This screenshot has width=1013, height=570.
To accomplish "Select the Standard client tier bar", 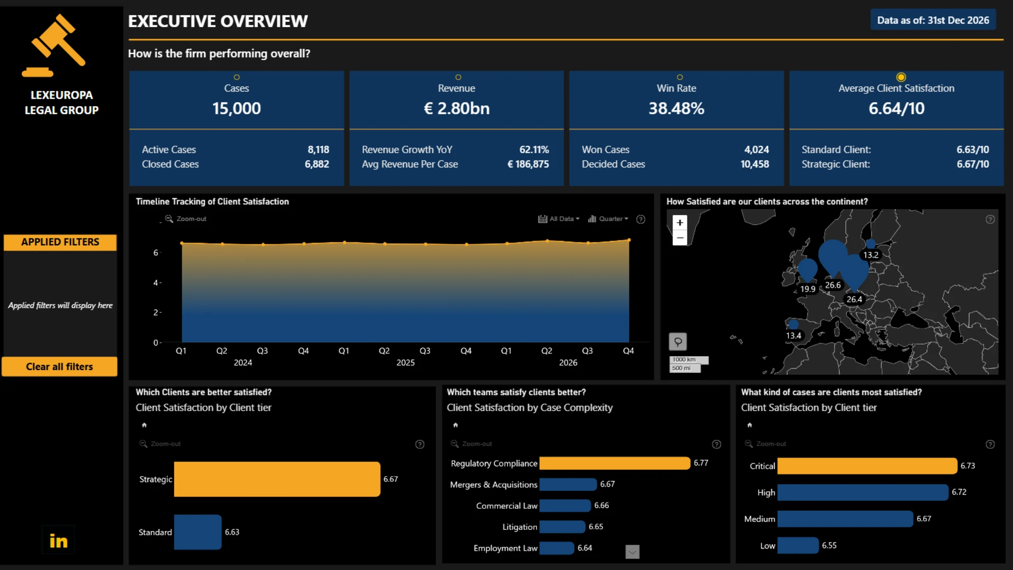I will (x=198, y=532).
